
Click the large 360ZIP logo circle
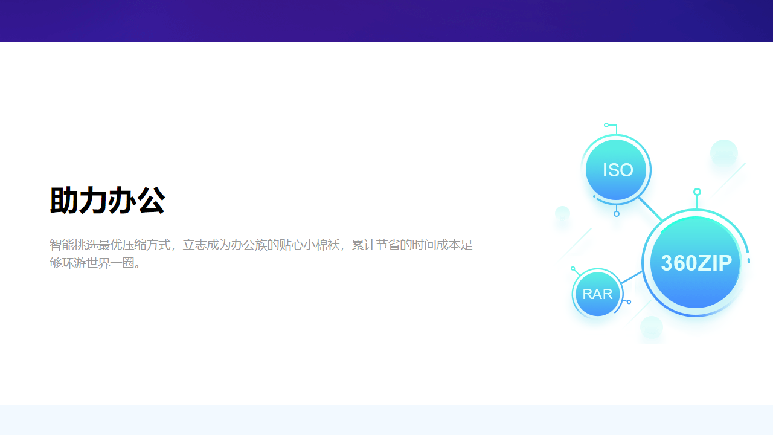(x=694, y=263)
